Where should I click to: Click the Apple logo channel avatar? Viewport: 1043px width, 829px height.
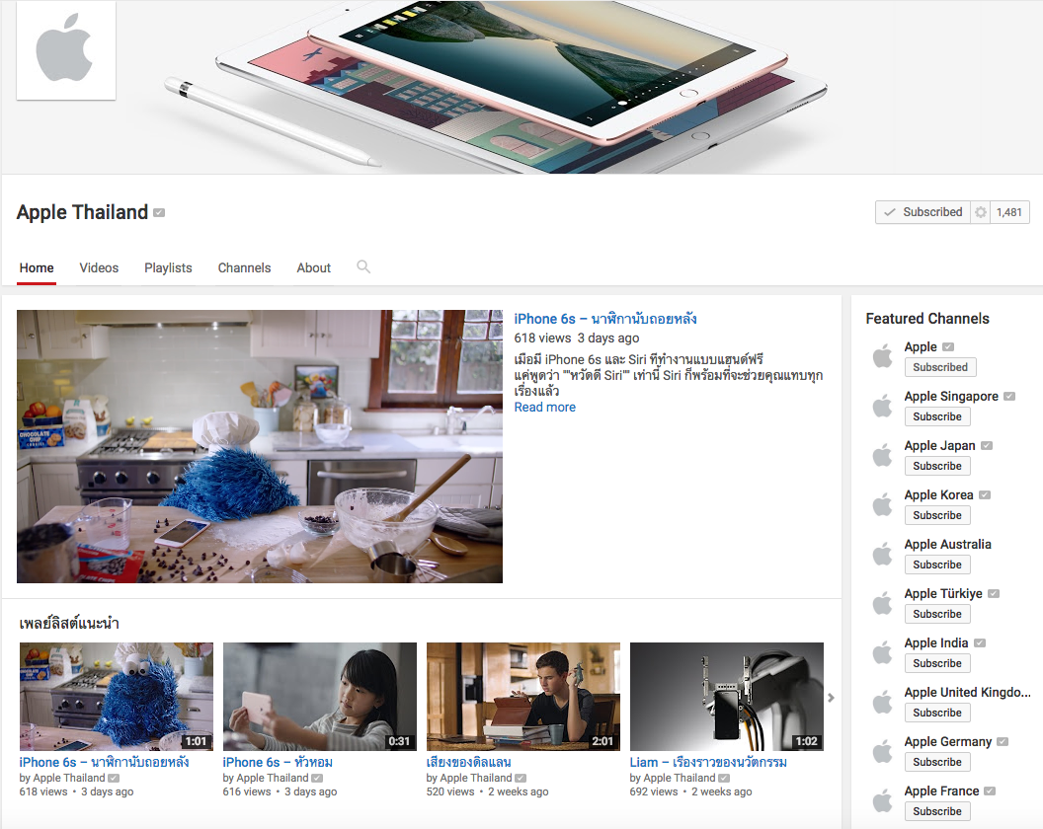[65, 50]
